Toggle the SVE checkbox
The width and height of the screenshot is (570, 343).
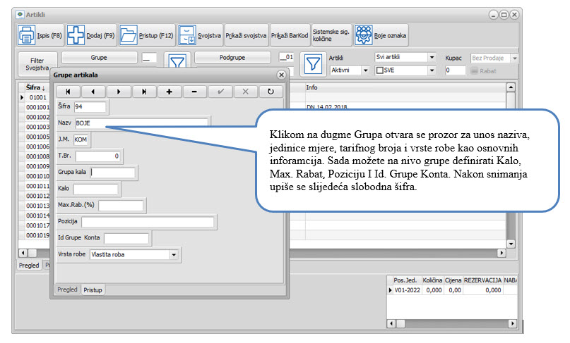point(380,70)
